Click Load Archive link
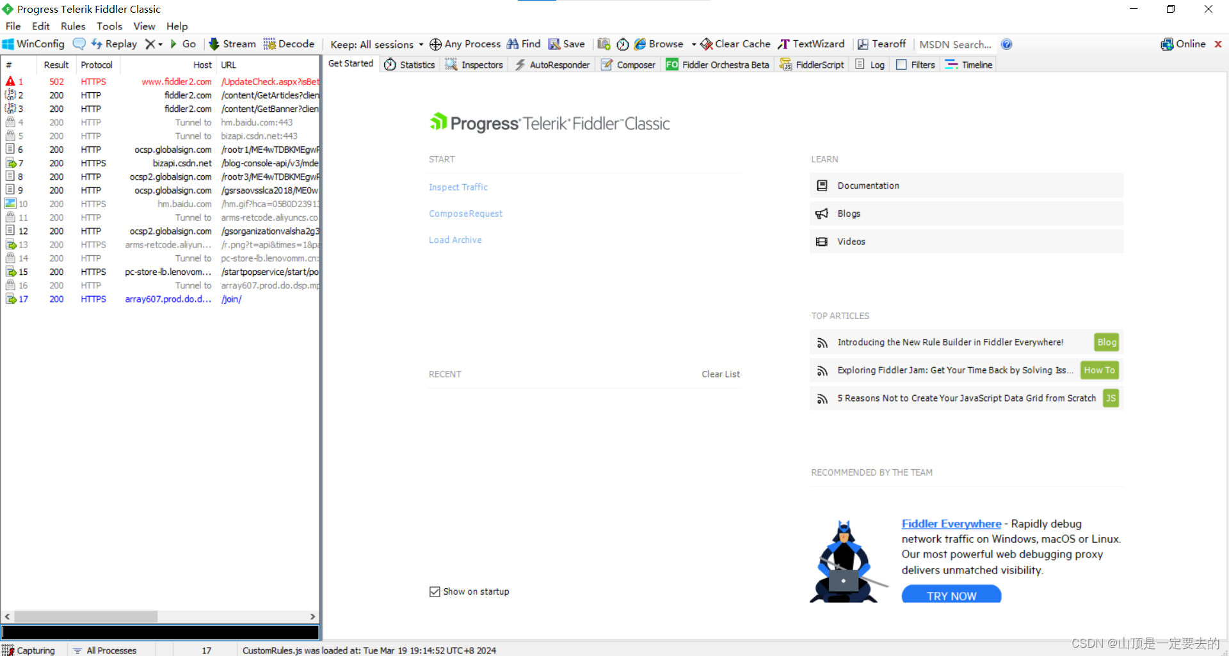The width and height of the screenshot is (1229, 656). click(455, 240)
